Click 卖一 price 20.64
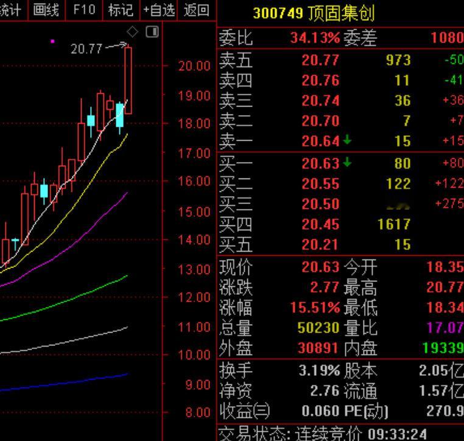464x441 pixels. (x=320, y=141)
